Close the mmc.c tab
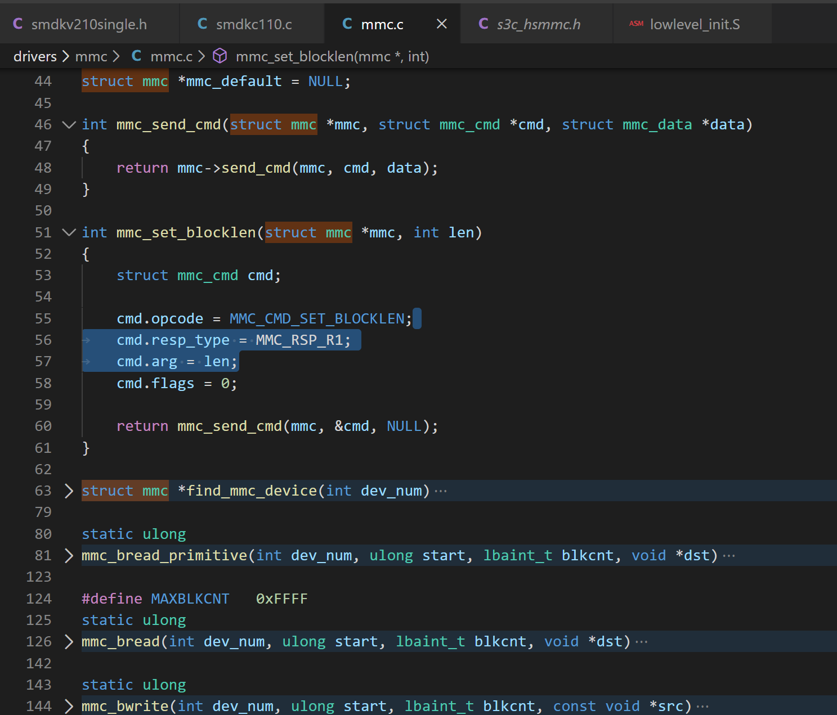The height and width of the screenshot is (715, 837). pos(442,24)
